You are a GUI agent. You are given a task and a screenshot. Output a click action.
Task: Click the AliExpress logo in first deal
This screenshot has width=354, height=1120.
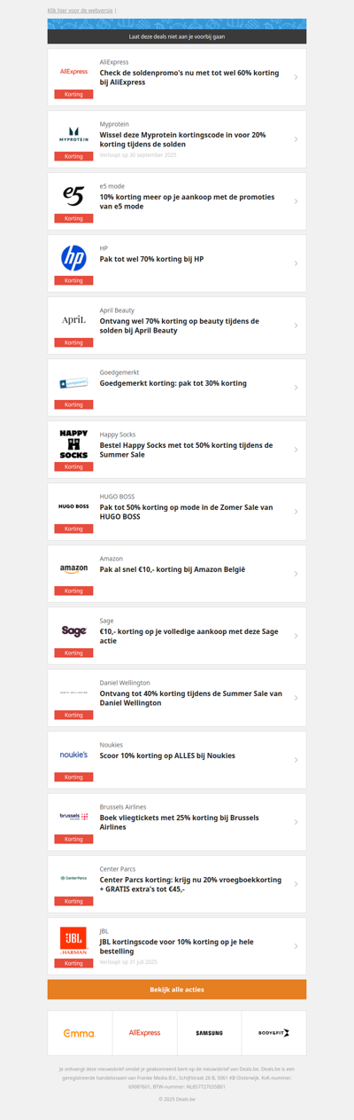coord(73,71)
